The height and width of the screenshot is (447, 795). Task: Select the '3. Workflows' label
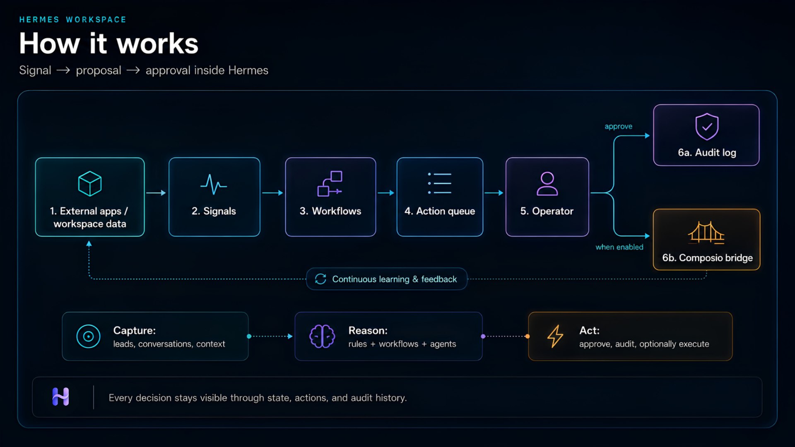tap(330, 211)
